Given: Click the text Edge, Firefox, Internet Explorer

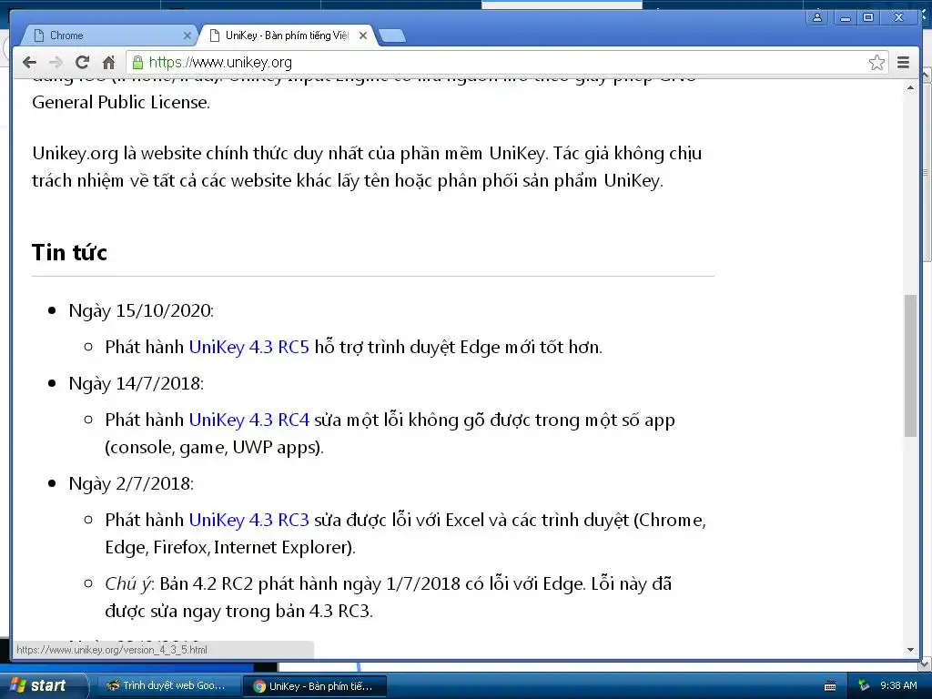Looking at the screenshot, I should [230, 547].
